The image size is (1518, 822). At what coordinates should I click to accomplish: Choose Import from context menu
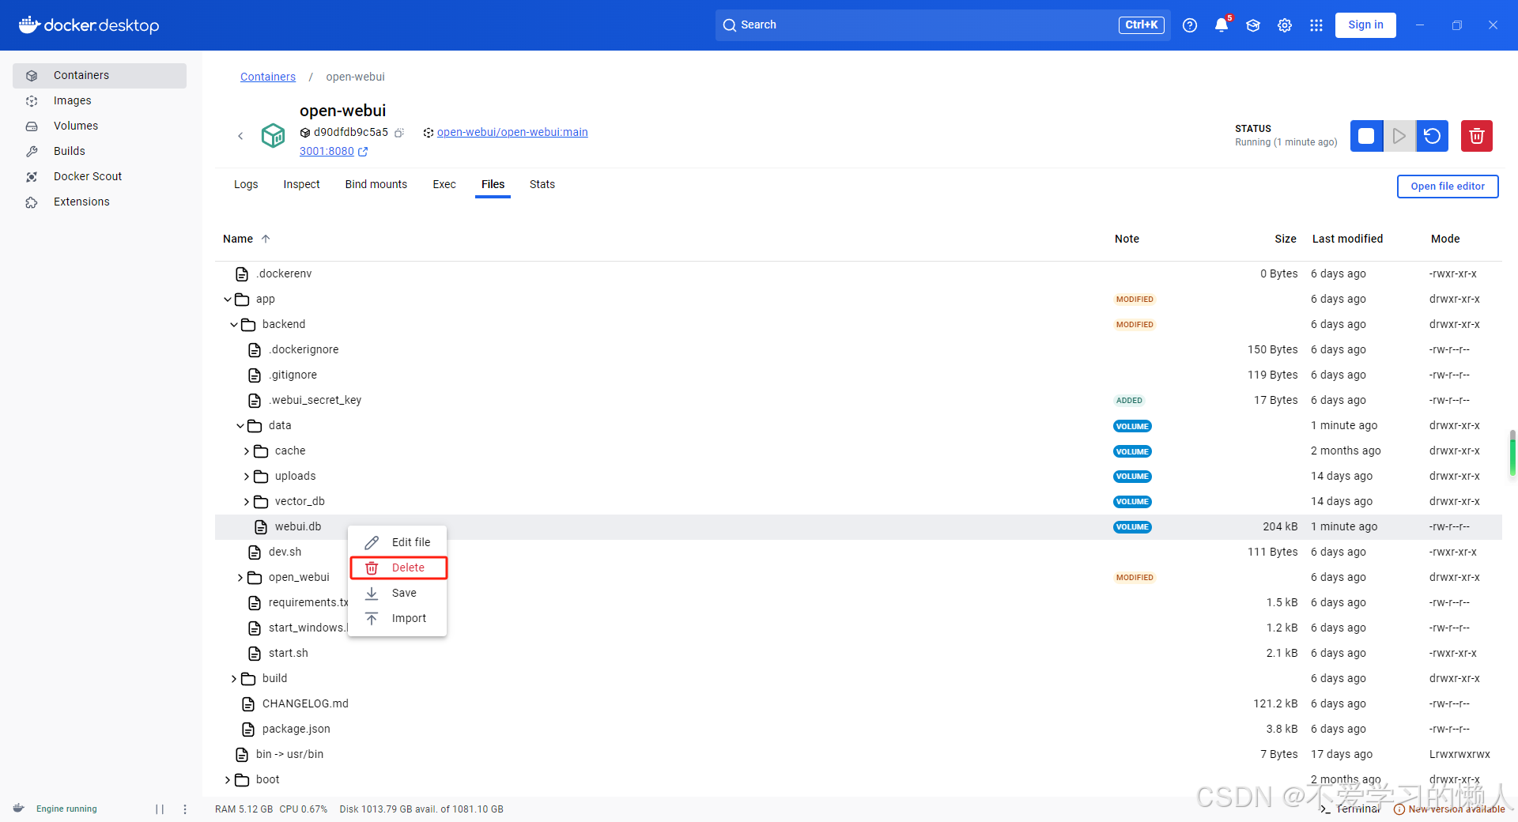pos(398,618)
